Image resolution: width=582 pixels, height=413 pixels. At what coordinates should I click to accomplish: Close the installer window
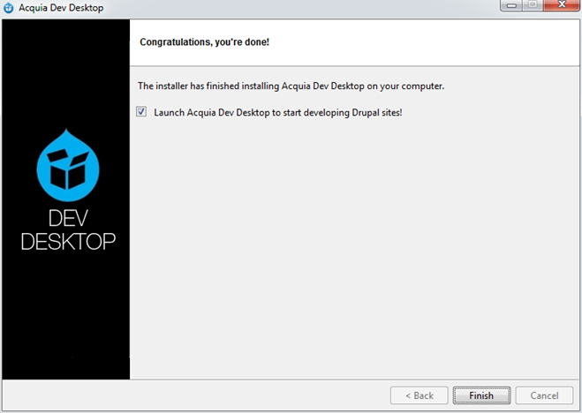pyautogui.click(x=562, y=4)
